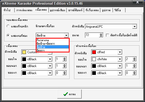Viewport: 145px width, 102px height.
Task: Increase font size 72 with up arrow
Action: point(101,34)
